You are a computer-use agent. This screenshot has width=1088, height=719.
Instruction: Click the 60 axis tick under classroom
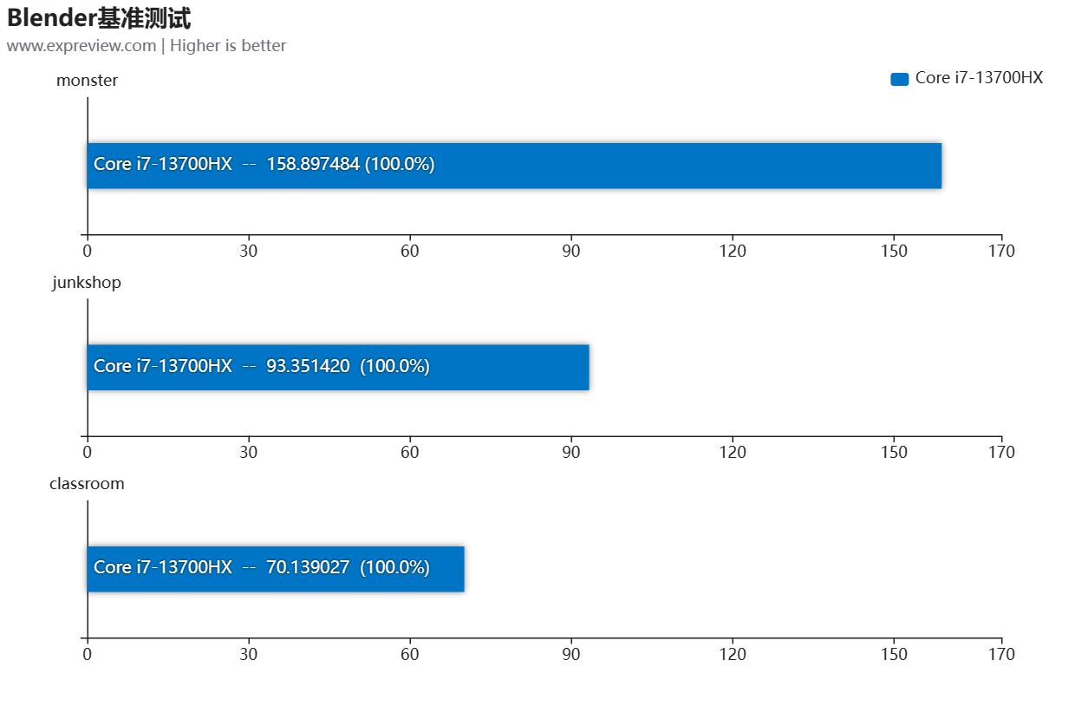click(410, 655)
